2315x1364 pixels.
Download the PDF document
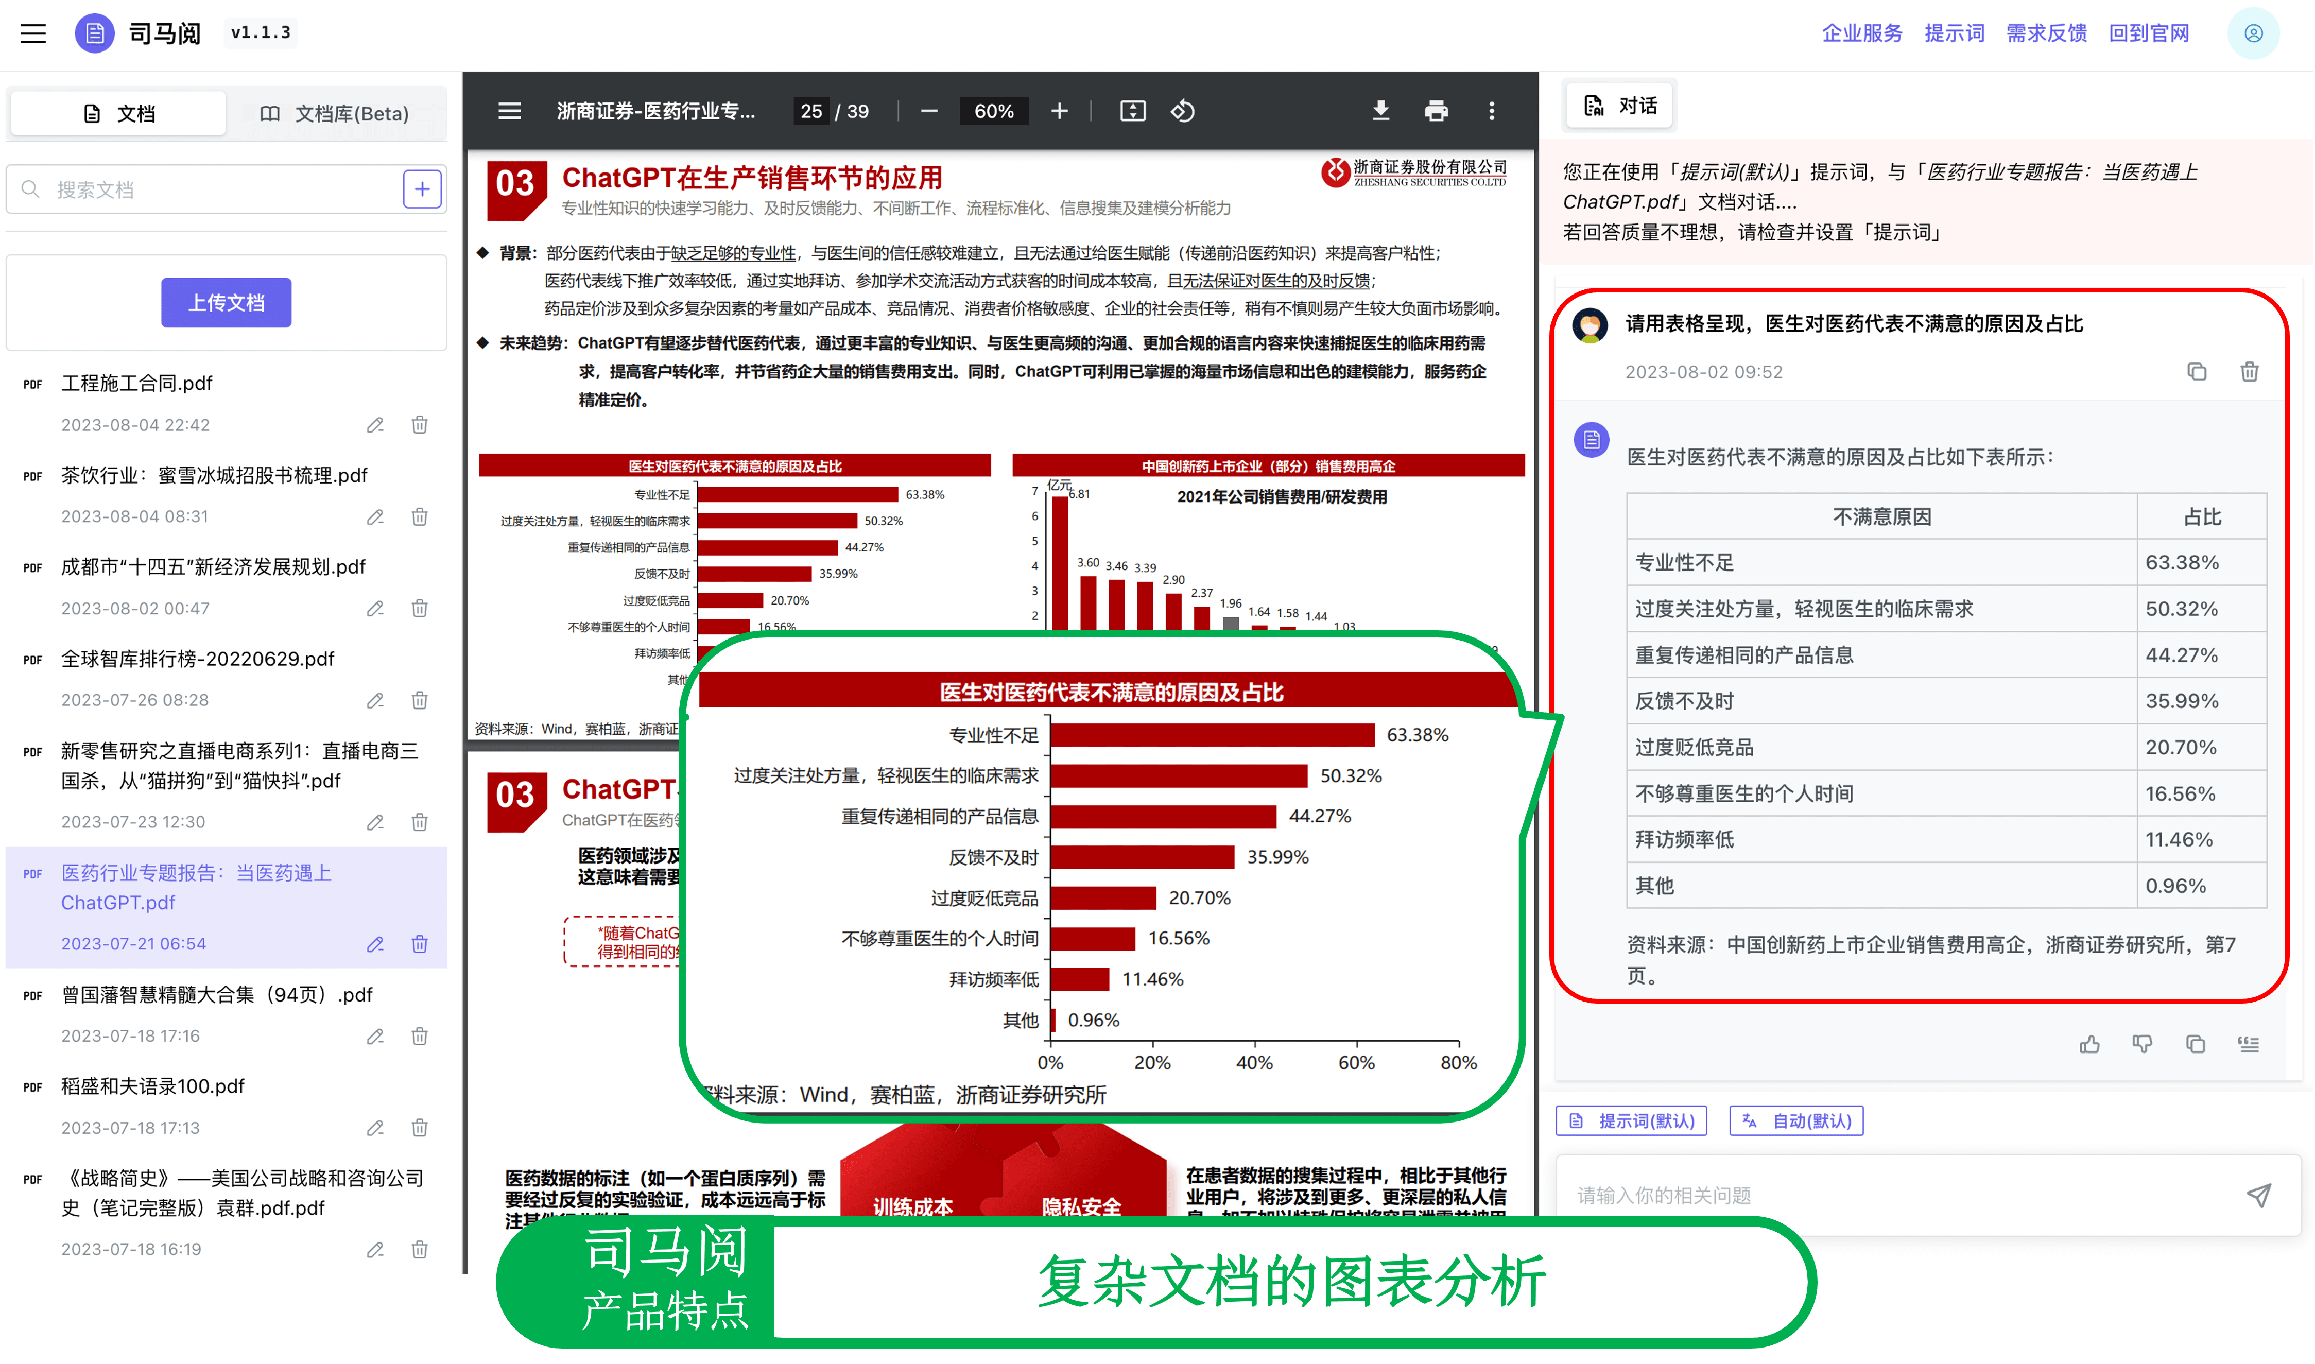pos(1380,111)
